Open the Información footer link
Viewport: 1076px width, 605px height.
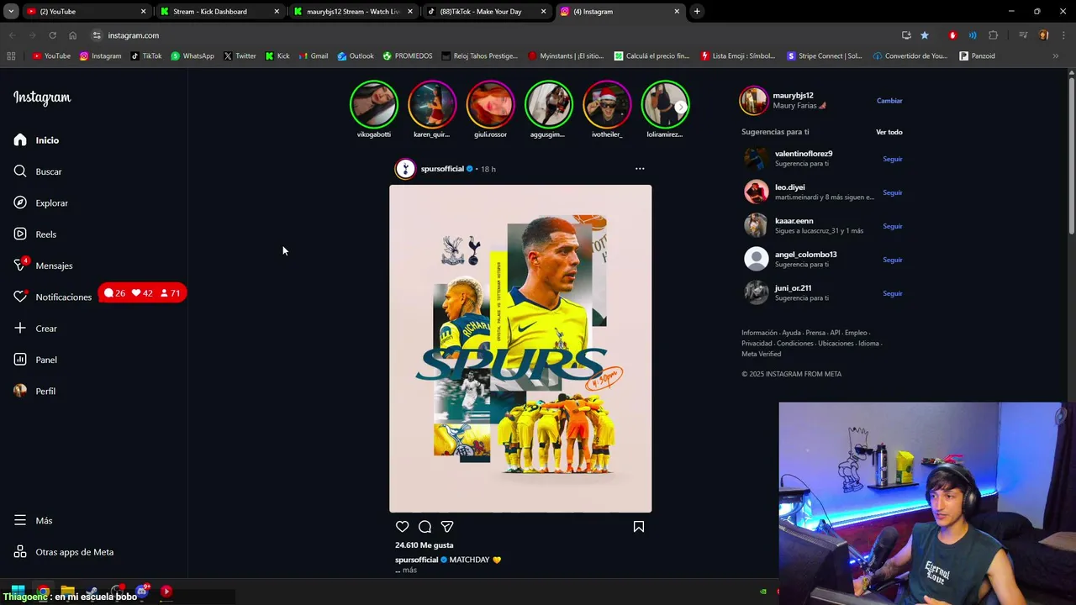click(x=759, y=333)
